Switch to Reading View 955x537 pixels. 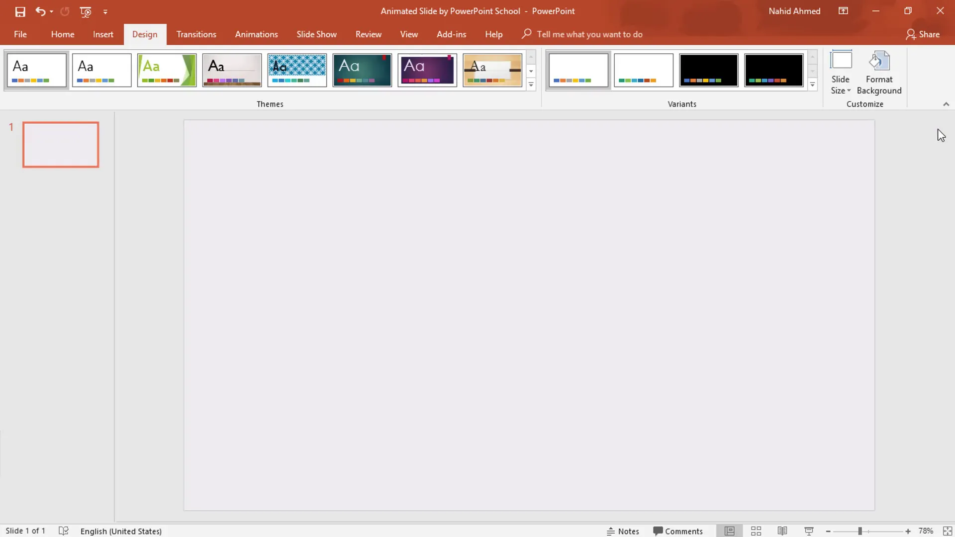click(x=782, y=531)
